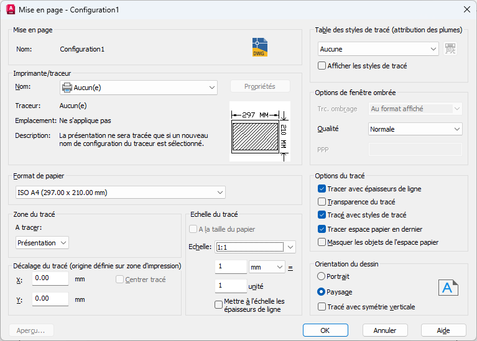Screen dimensions: 477x341
Task: Click the plot style table editor icon
Action: click(451, 49)
